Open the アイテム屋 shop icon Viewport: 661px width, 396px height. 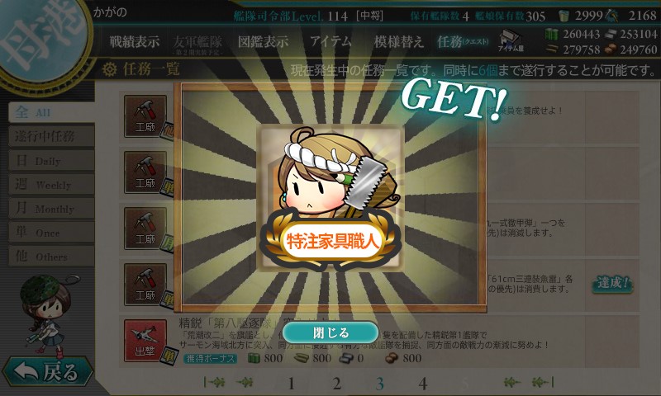[511, 40]
